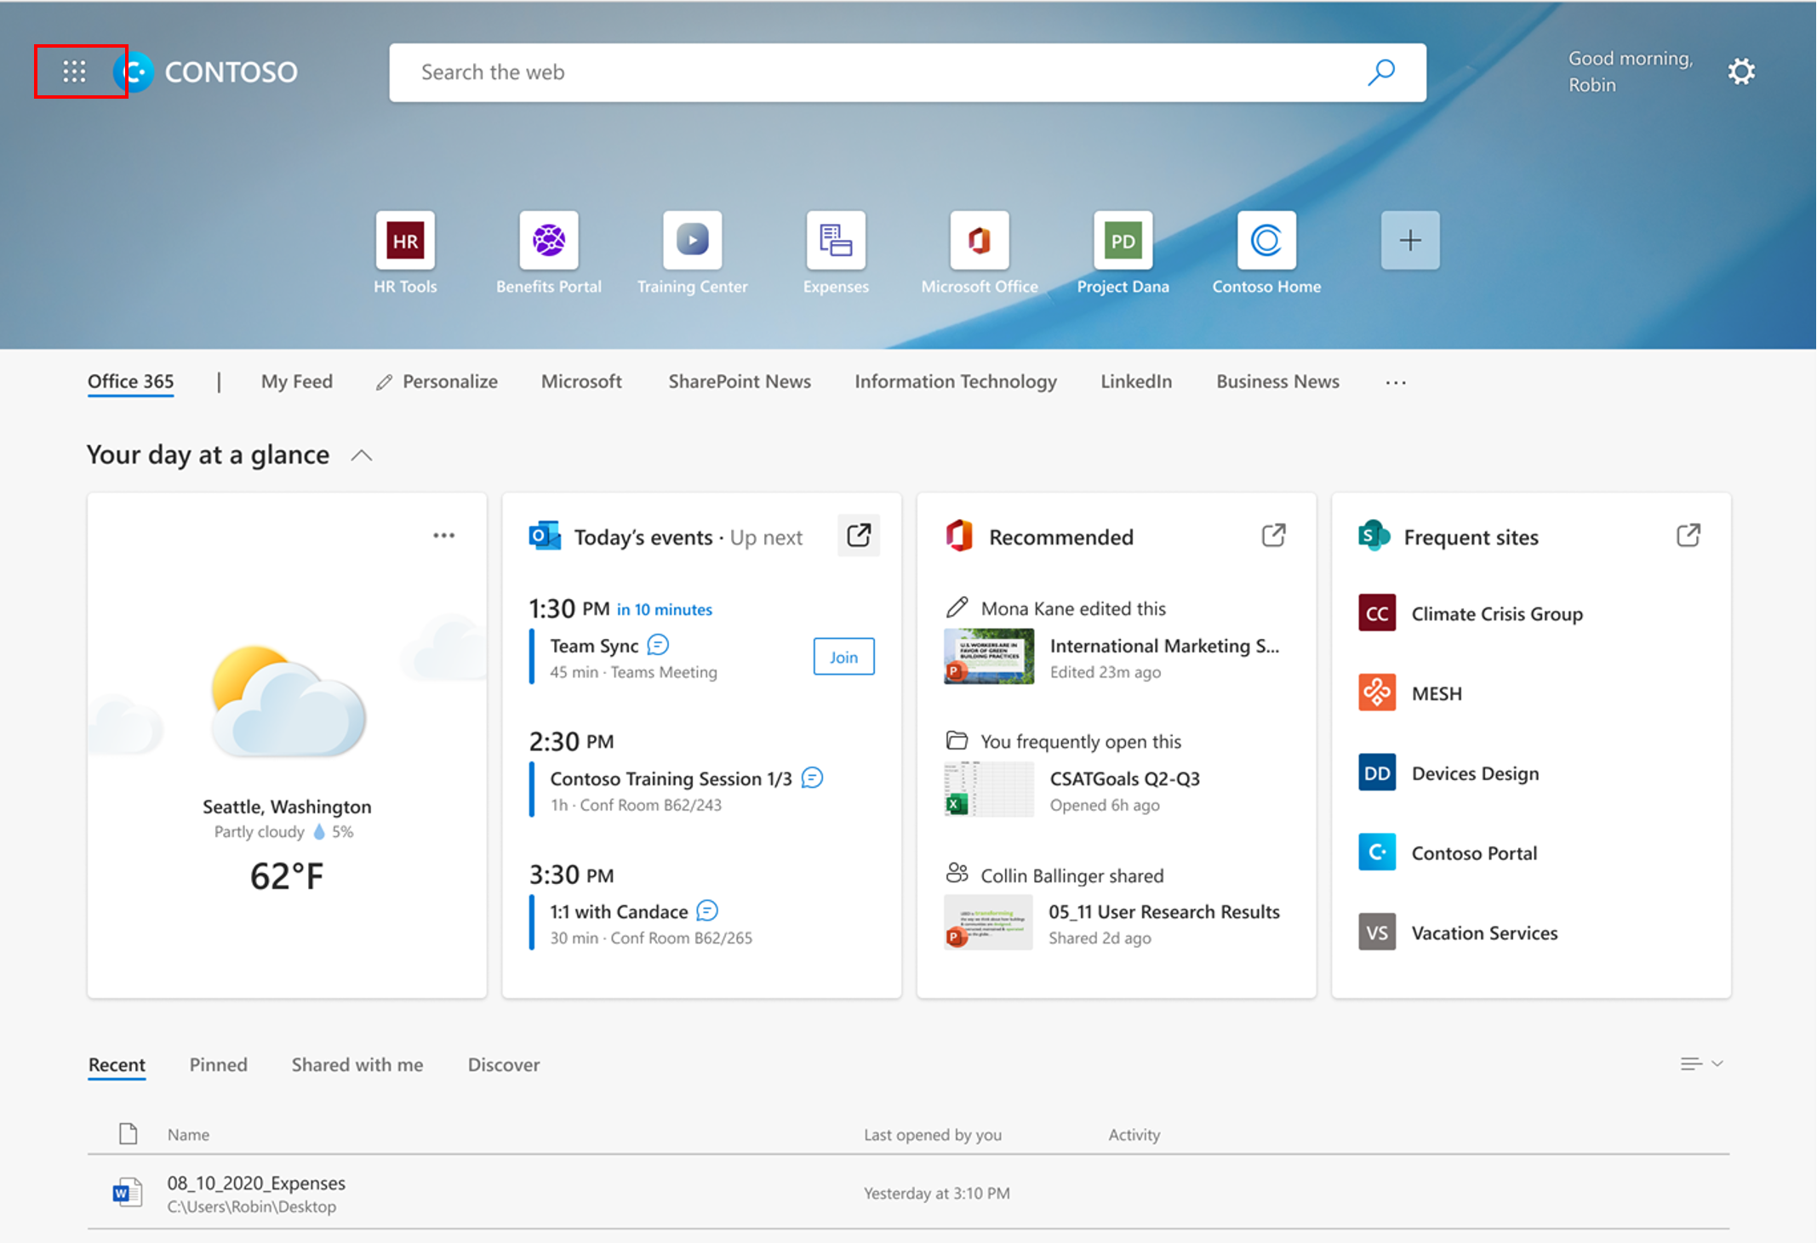Open the Expenses app icon
This screenshot has height=1243, width=1817.
[835, 241]
